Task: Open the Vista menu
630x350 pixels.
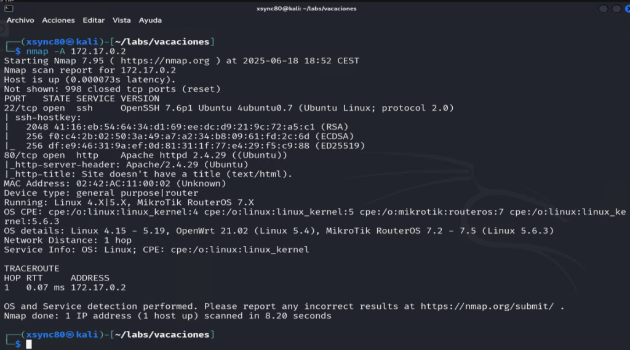Action: (x=121, y=20)
